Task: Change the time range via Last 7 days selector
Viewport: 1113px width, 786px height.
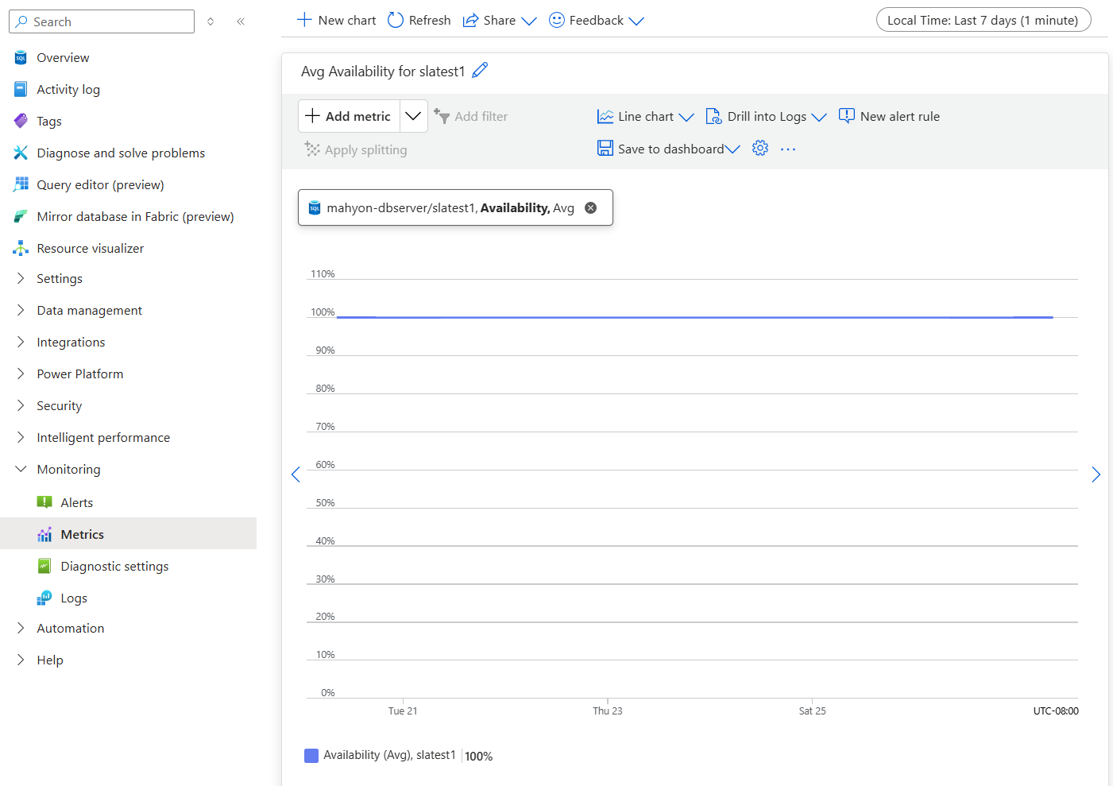Action: tap(983, 20)
